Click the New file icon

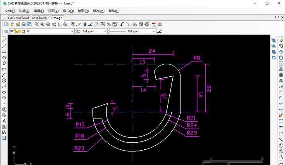(6, 24)
